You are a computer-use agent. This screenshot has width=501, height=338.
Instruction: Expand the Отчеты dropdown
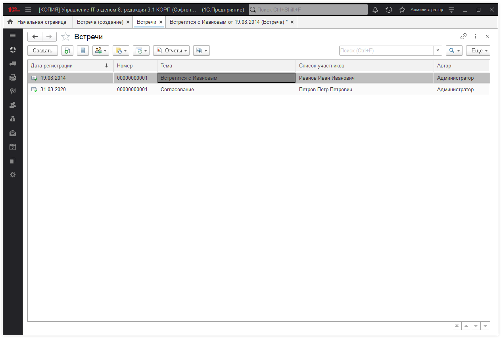click(171, 51)
